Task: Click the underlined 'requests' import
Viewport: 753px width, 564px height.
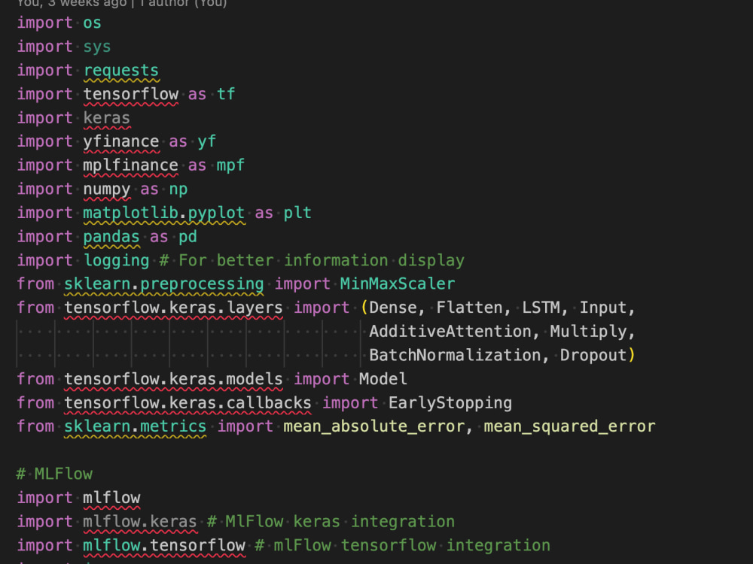Action: tap(121, 71)
